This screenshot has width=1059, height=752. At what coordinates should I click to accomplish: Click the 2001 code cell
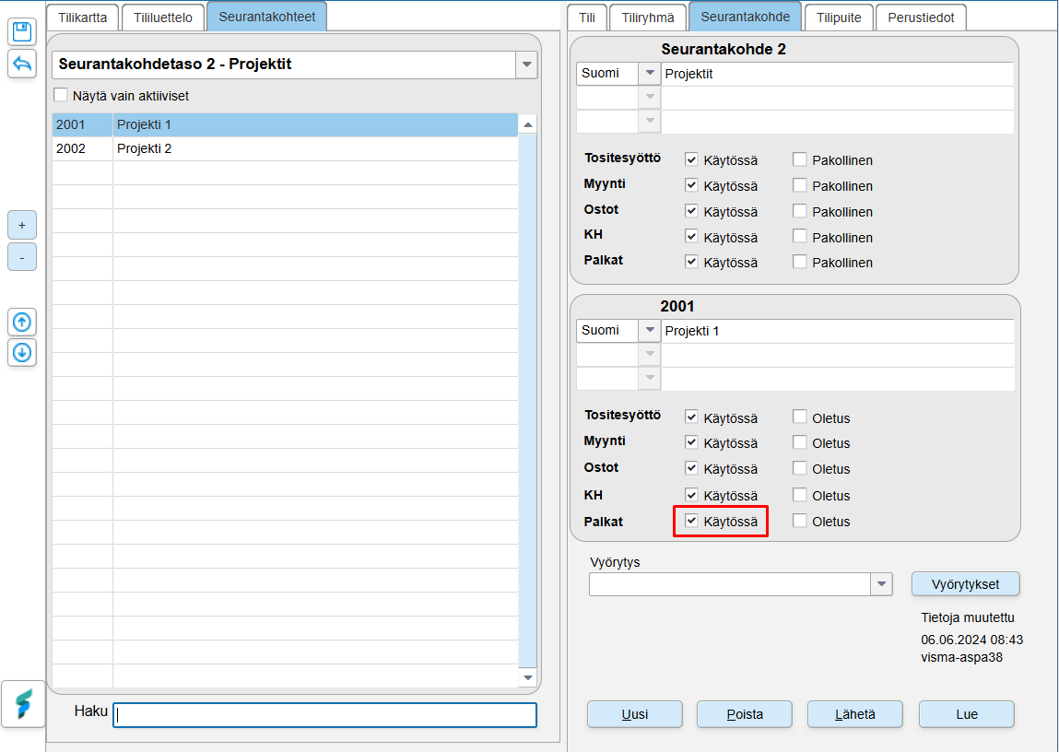[82, 125]
